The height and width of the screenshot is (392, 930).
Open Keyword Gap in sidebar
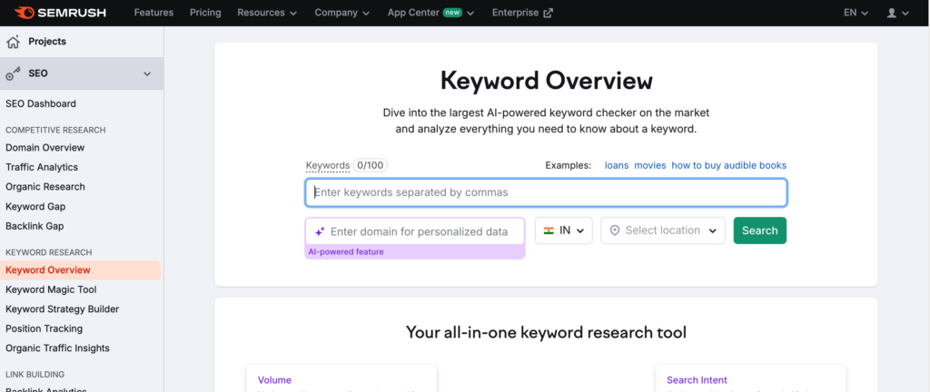point(35,207)
